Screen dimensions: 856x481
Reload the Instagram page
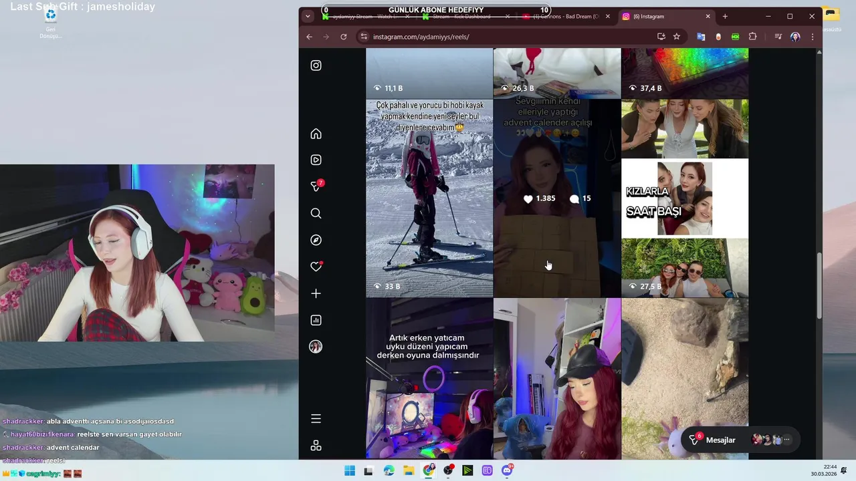coord(344,37)
